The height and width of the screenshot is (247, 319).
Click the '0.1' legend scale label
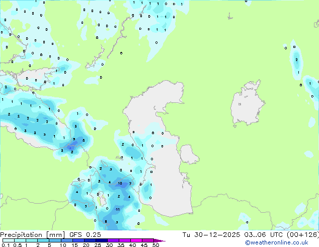point(6,245)
